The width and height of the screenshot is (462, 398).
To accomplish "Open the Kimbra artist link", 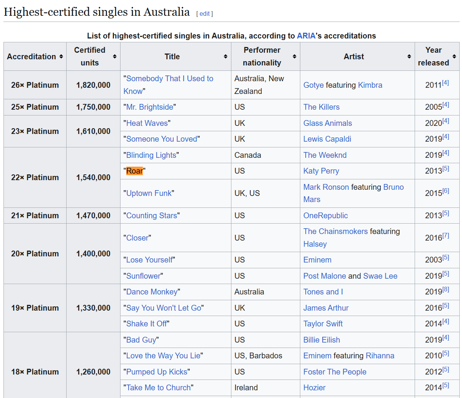I will tap(370, 85).
